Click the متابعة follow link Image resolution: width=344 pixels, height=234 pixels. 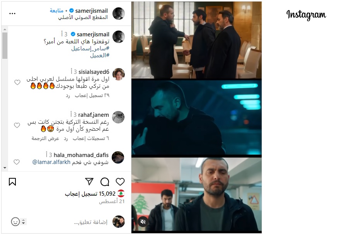pos(56,10)
